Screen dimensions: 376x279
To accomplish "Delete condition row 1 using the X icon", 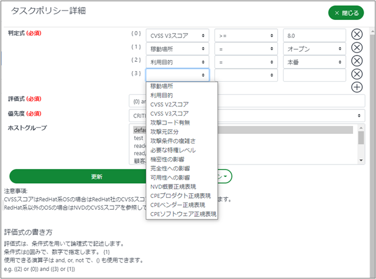I will tap(357, 48).
